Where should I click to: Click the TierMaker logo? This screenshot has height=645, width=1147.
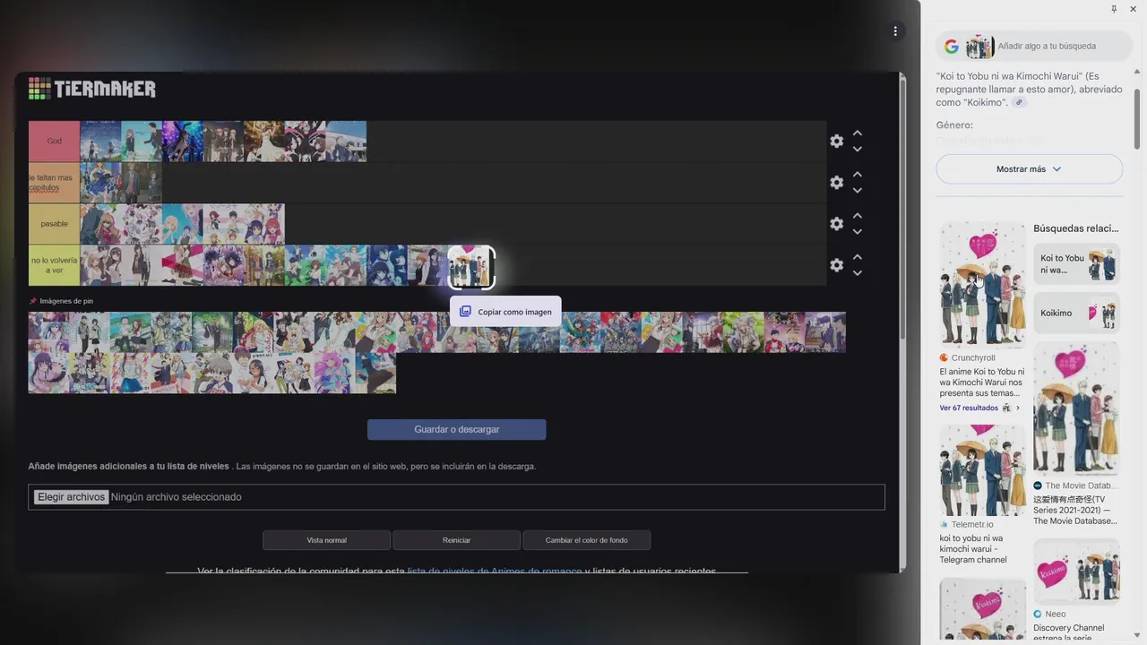click(92, 88)
